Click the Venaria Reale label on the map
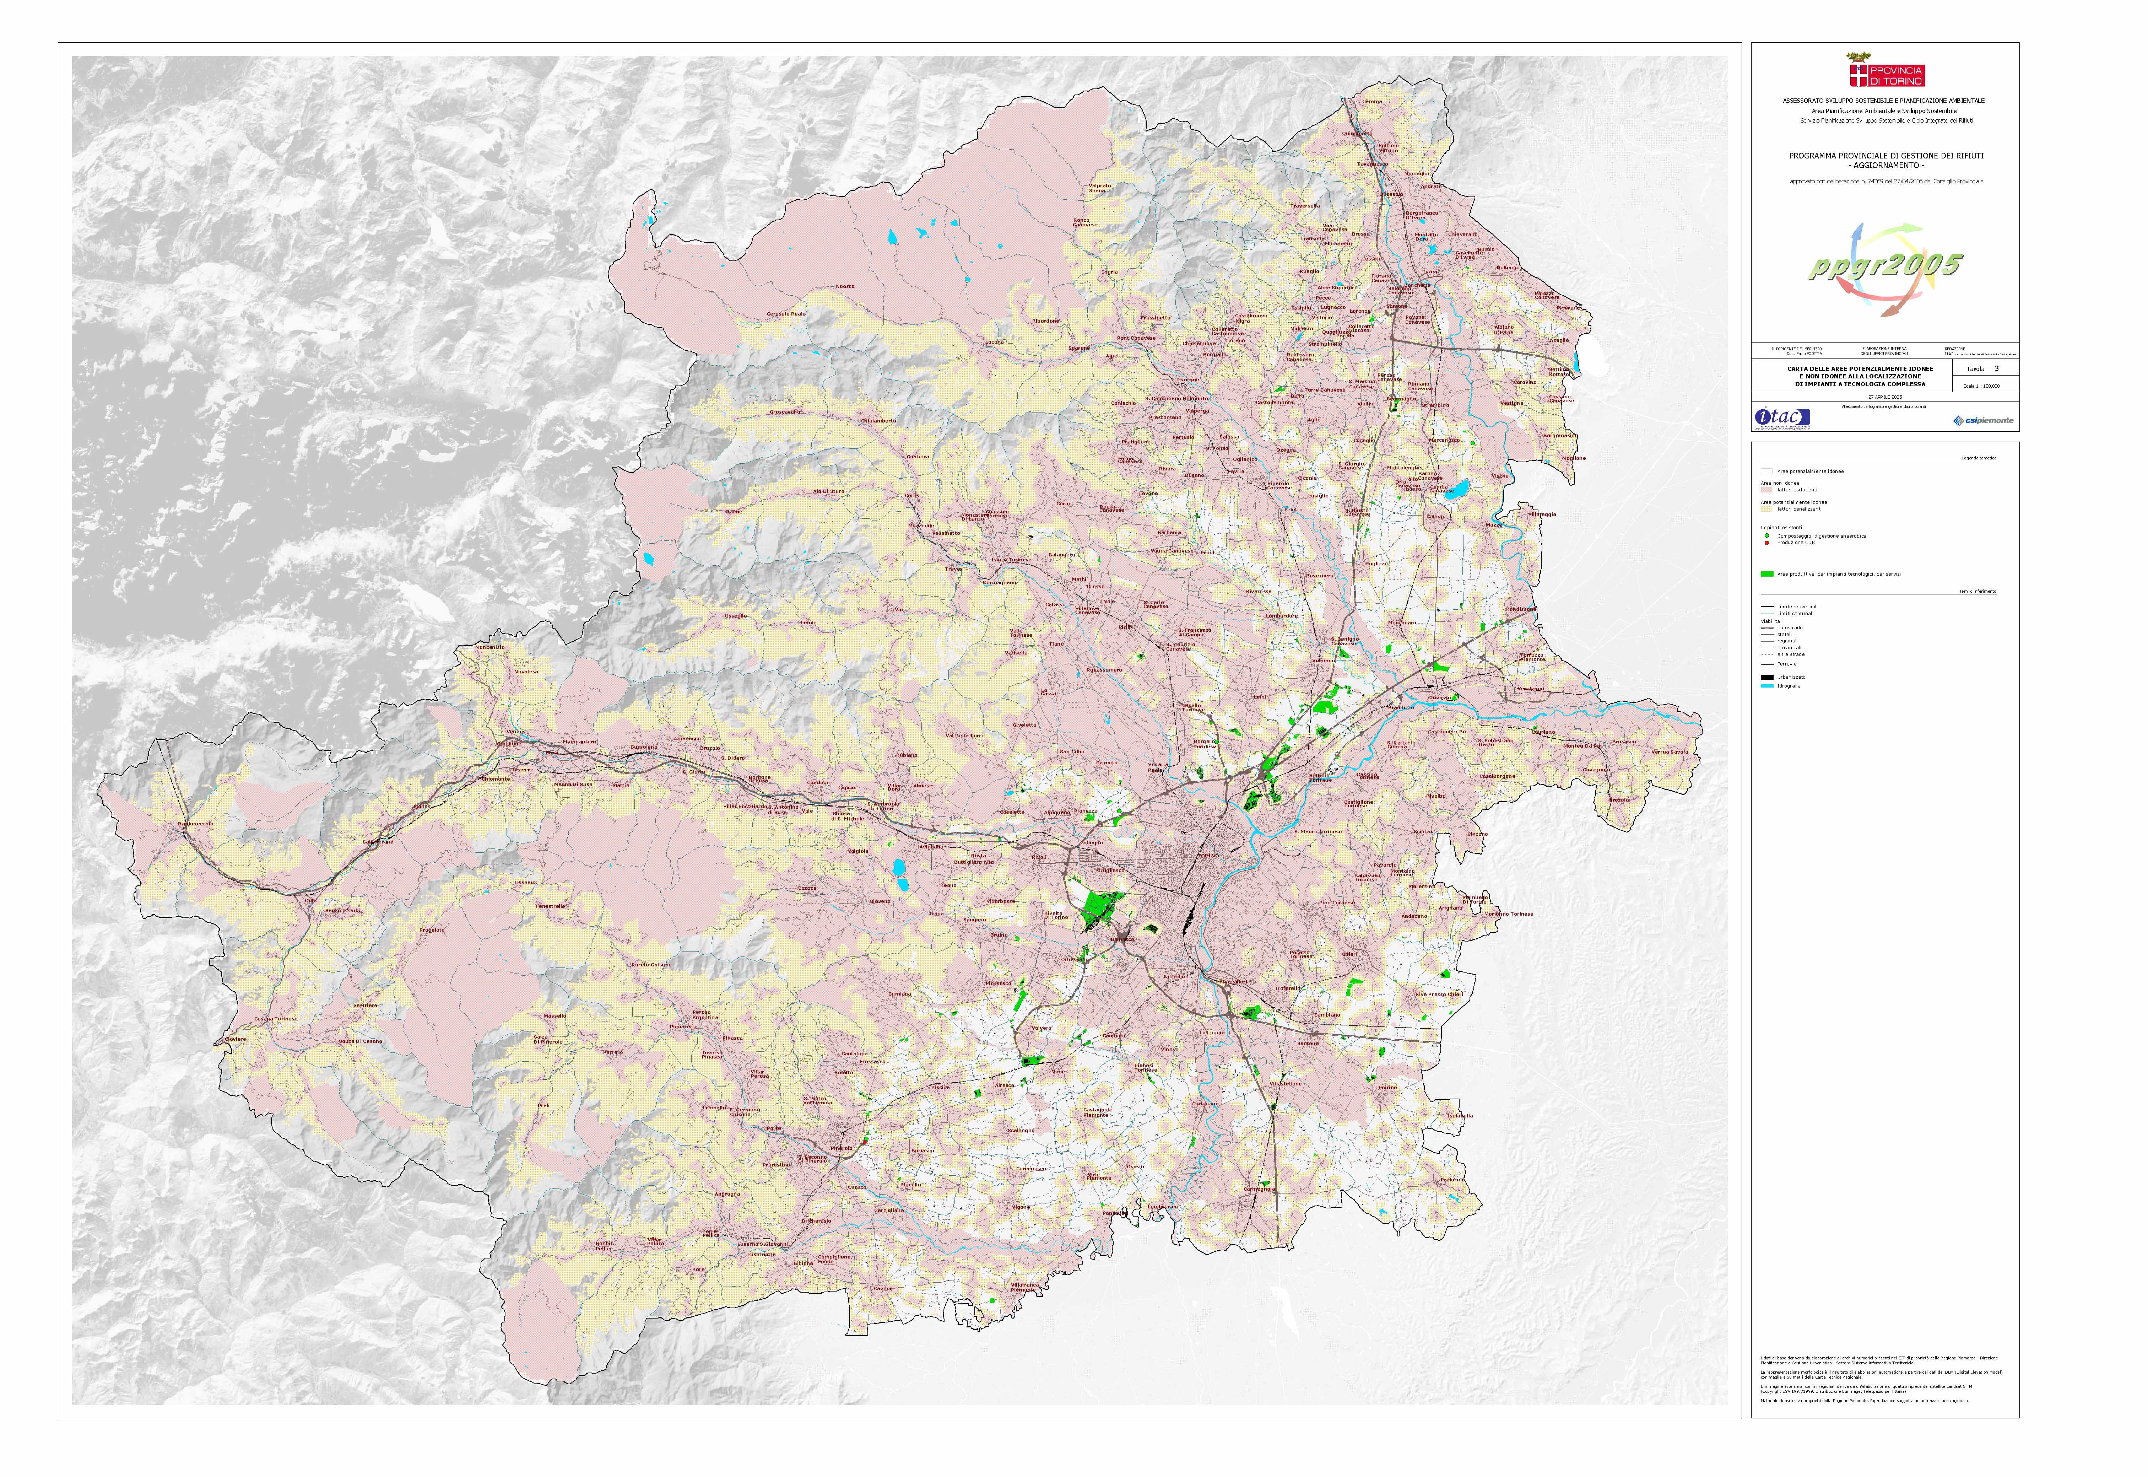This screenshot has height=1477, width=2148. (x=1157, y=767)
